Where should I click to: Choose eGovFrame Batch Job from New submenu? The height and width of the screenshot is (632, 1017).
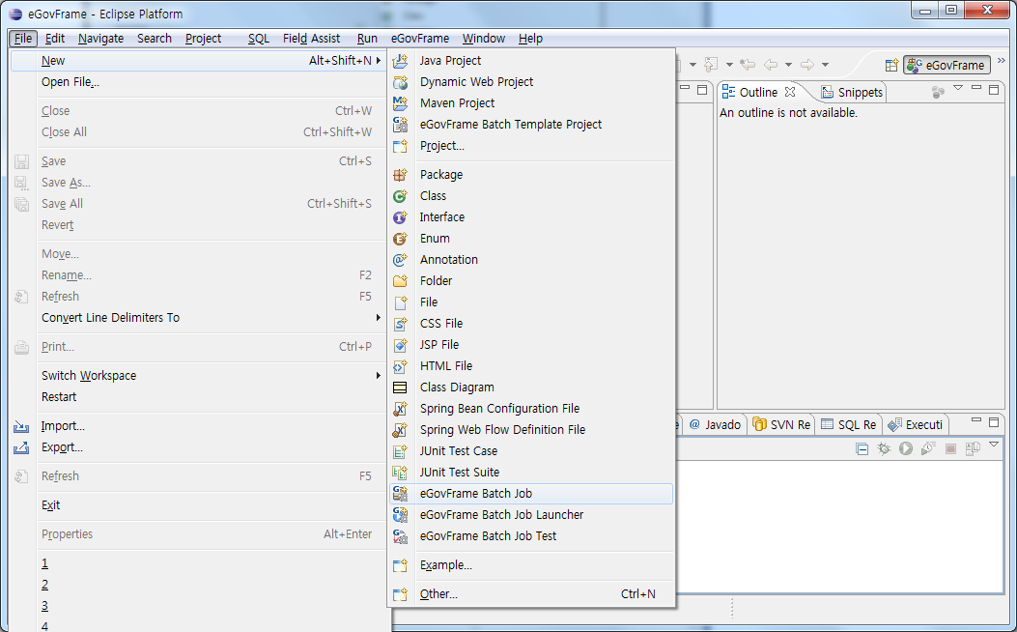coord(475,494)
